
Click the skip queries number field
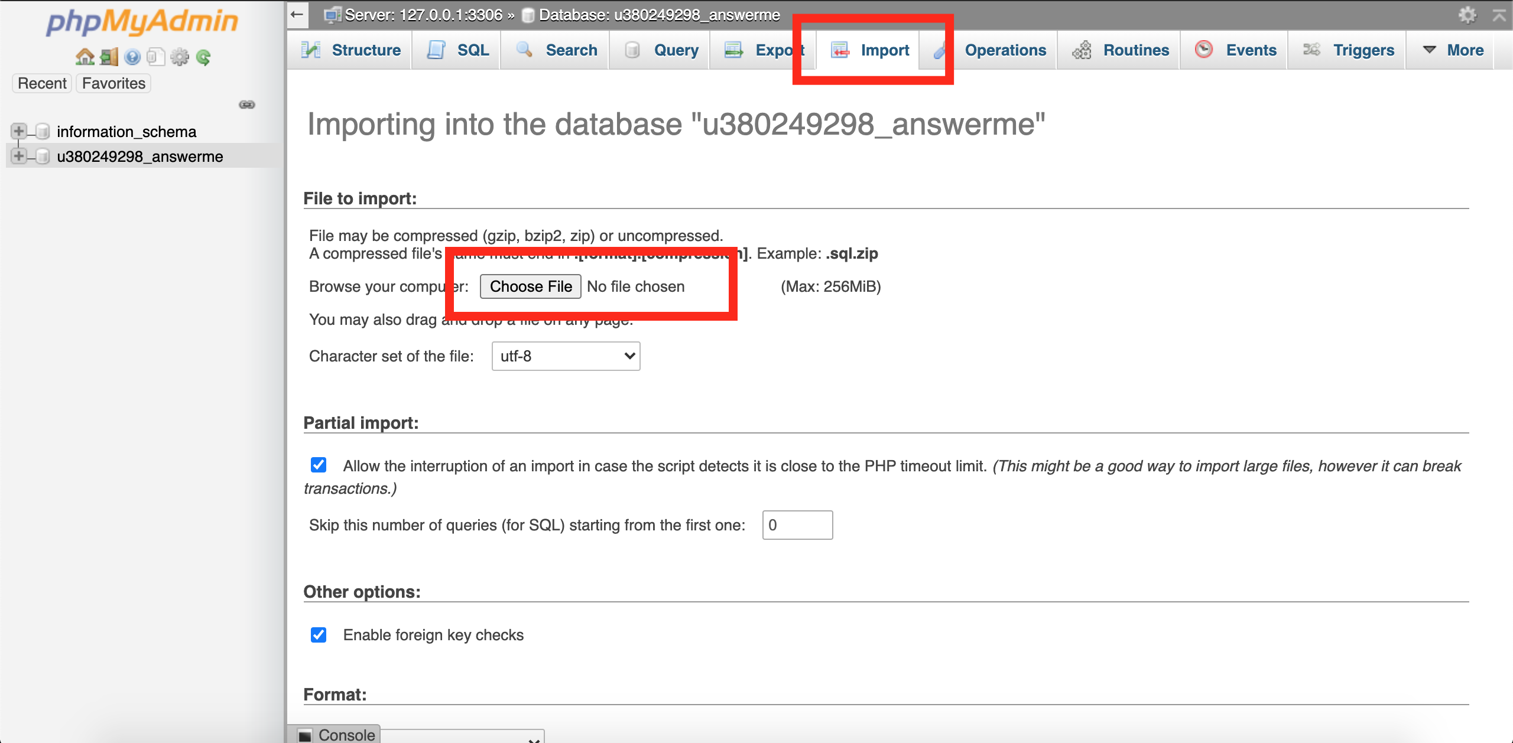797,524
